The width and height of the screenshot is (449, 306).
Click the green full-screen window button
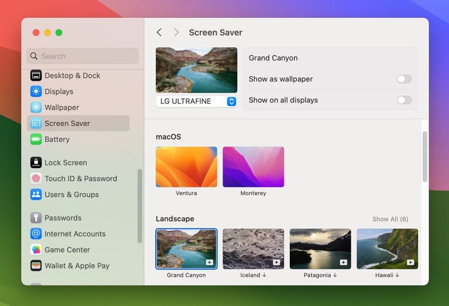click(x=59, y=32)
